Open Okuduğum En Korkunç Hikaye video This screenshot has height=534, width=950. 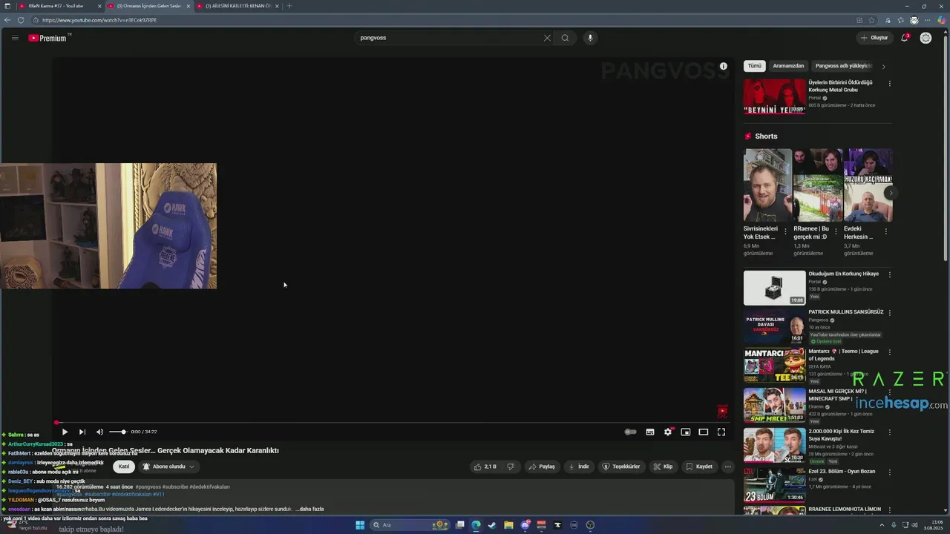(x=774, y=288)
